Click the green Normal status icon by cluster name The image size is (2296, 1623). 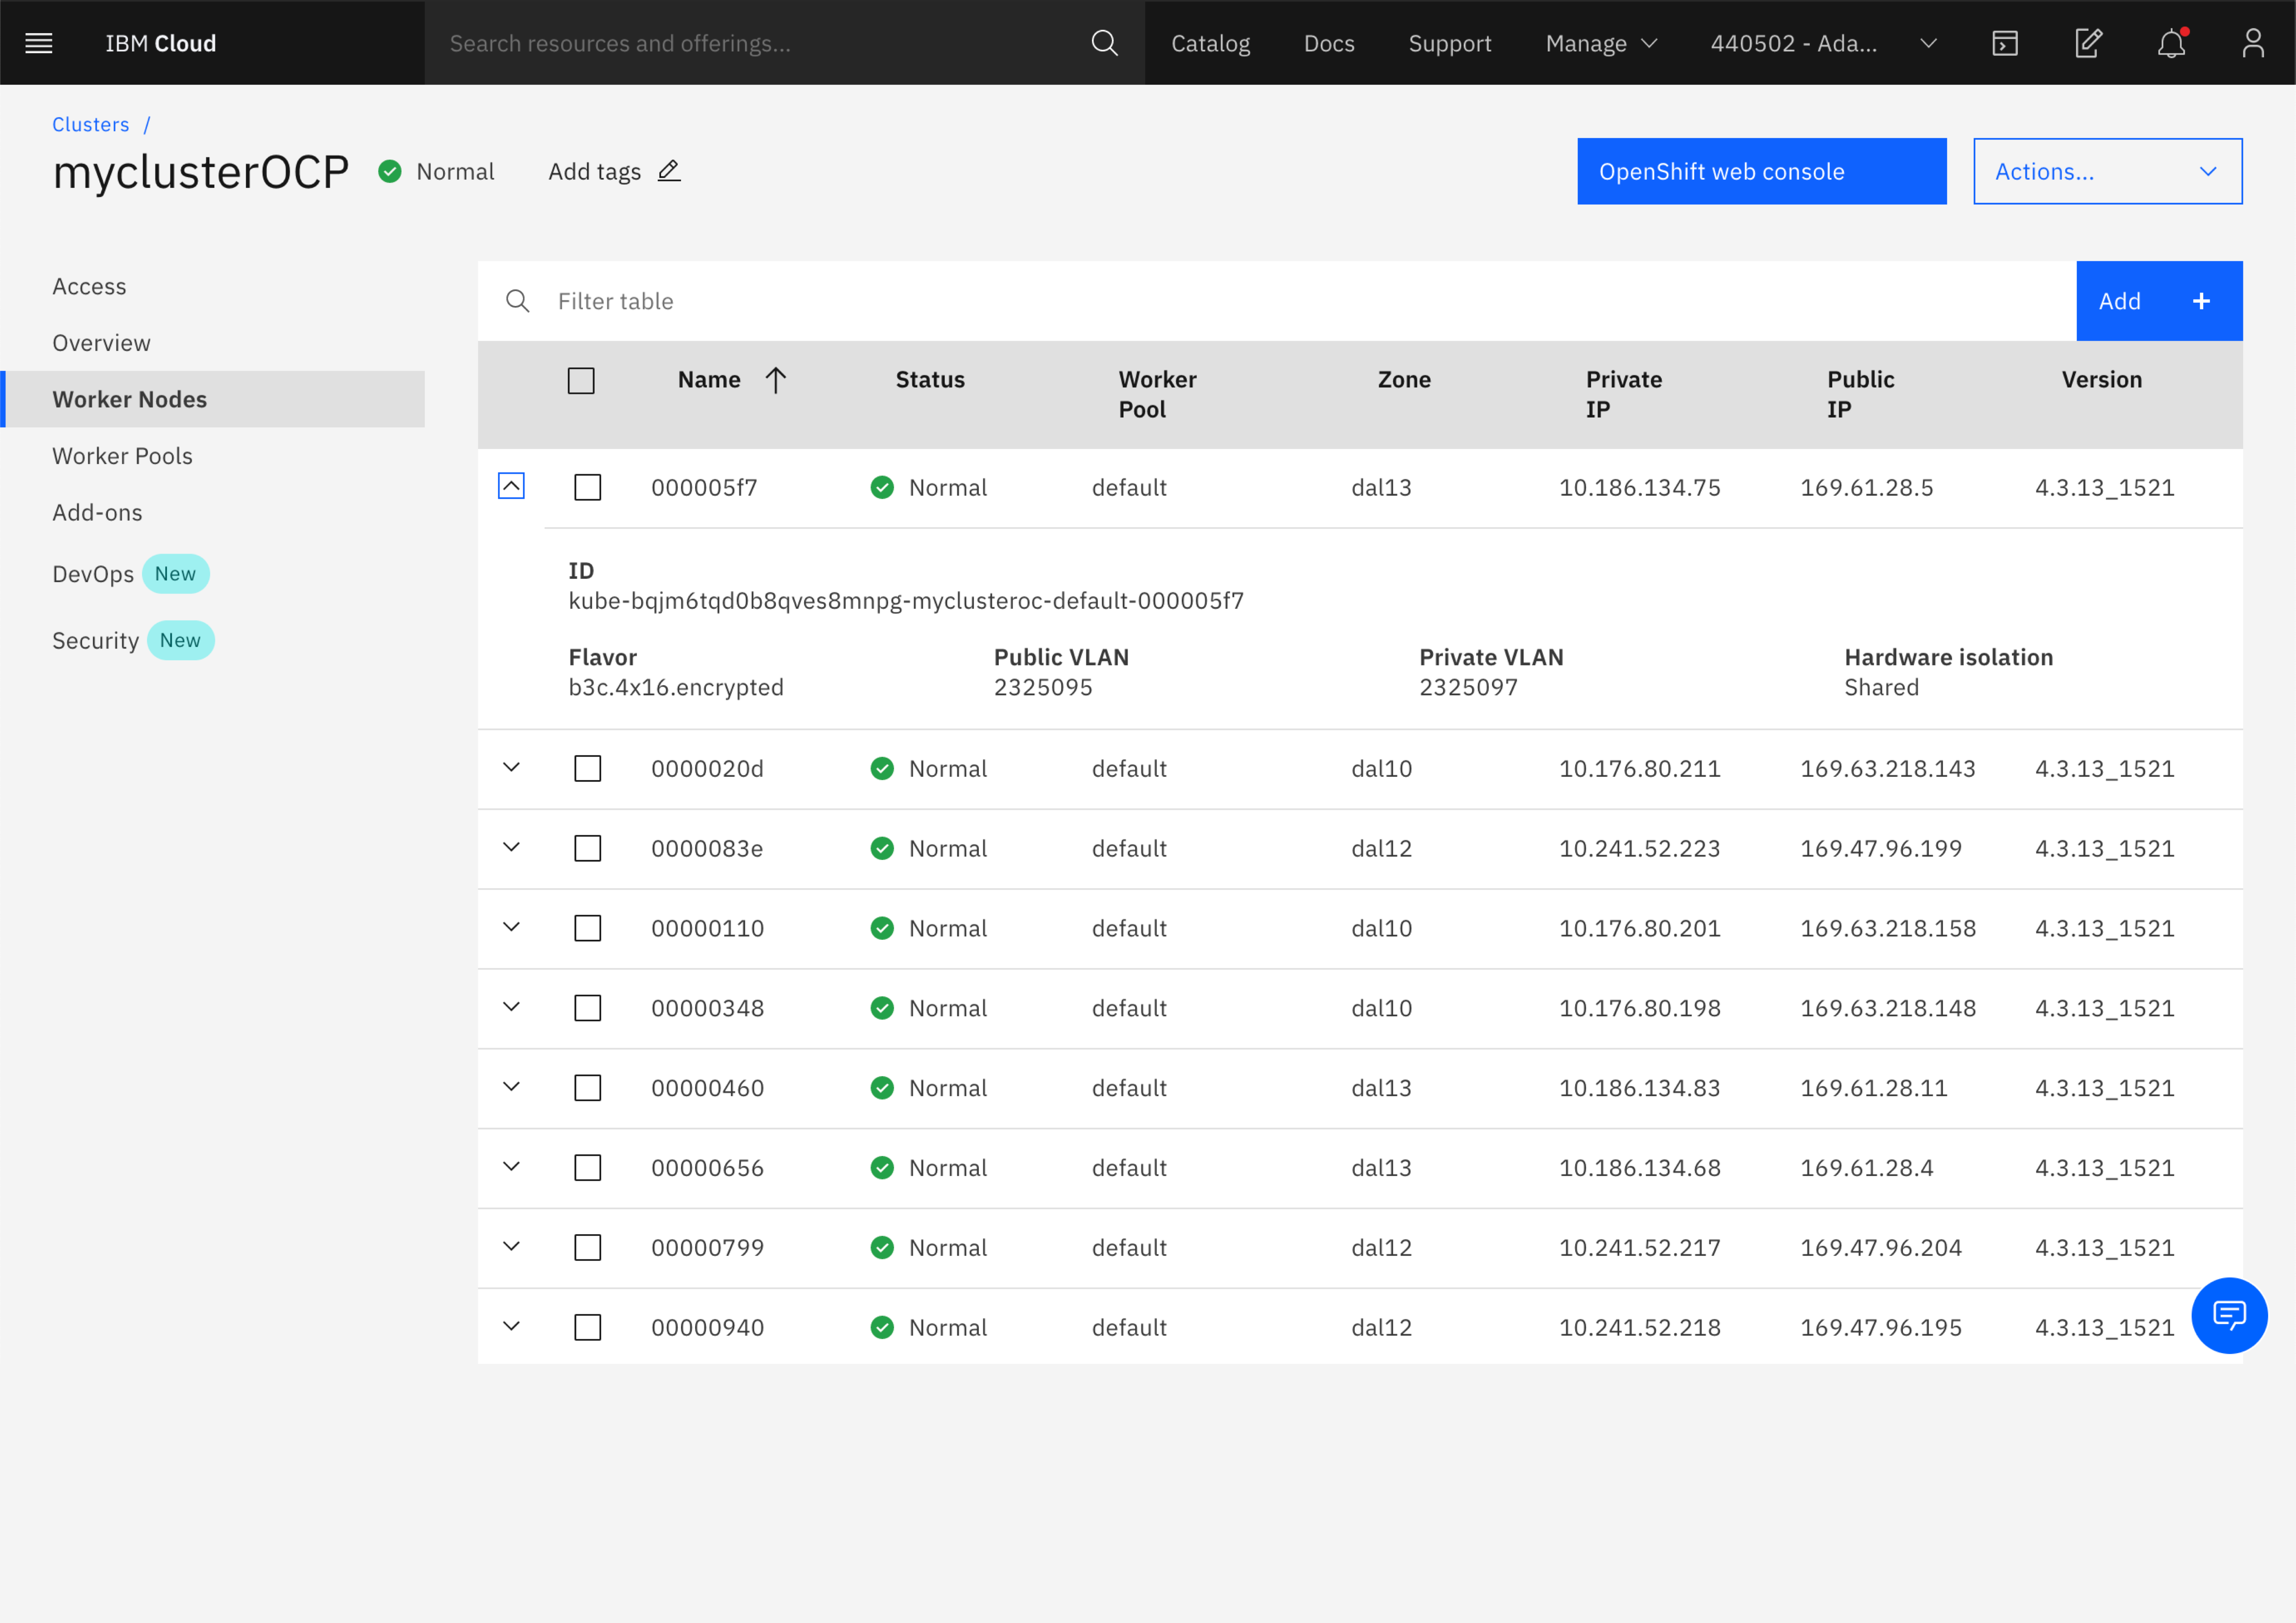point(390,171)
